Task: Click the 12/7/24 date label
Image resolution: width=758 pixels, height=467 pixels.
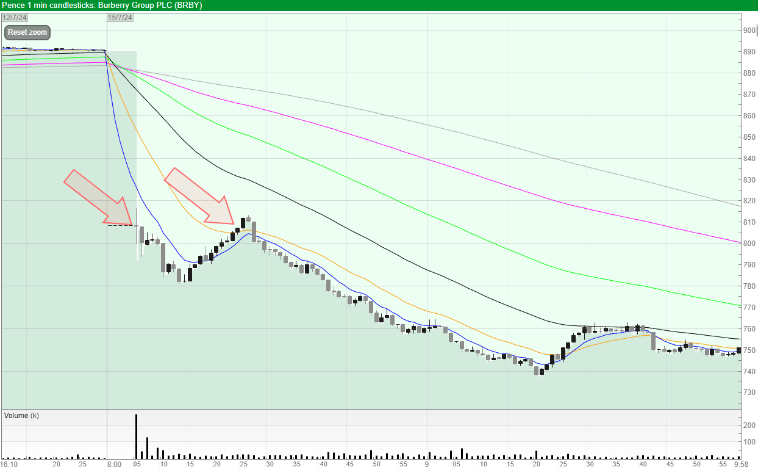Action: tap(15, 18)
